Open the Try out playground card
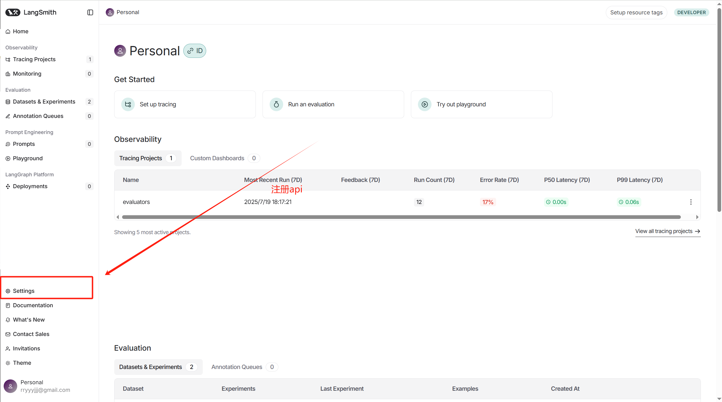The image size is (722, 402). (482, 104)
